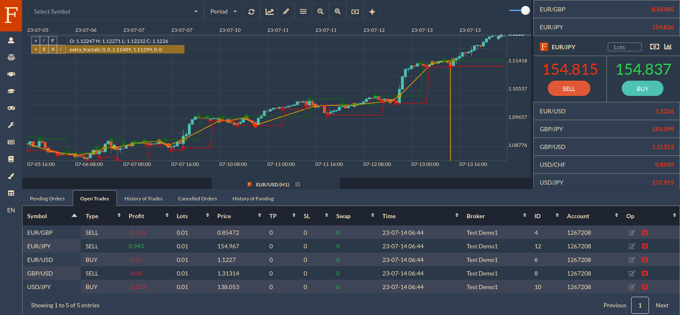
Task: Close the EUR/USD trade with red X
Action: pyautogui.click(x=645, y=260)
